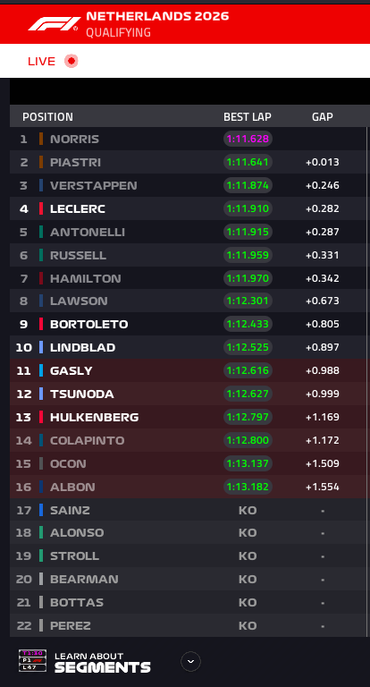
Task: Click the LIVE text label
Action: [42, 62]
